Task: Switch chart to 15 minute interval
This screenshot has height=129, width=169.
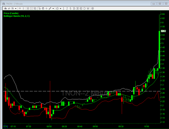Action: [74, 8]
